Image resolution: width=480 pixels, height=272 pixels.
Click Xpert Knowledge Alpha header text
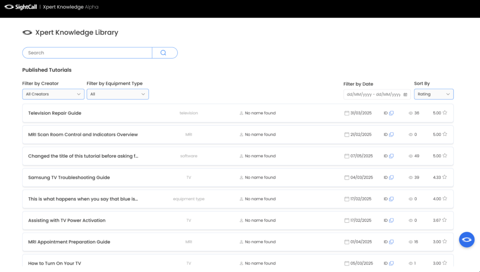71,7
